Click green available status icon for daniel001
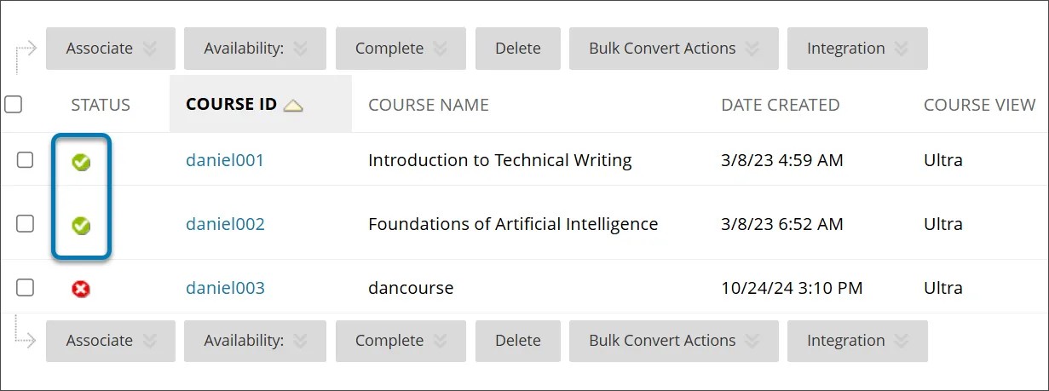1049x391 pixels. coord(81,162)
